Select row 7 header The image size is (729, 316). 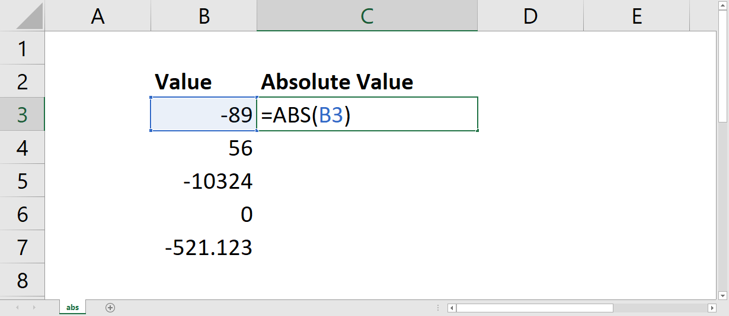(x=22, y=247)
